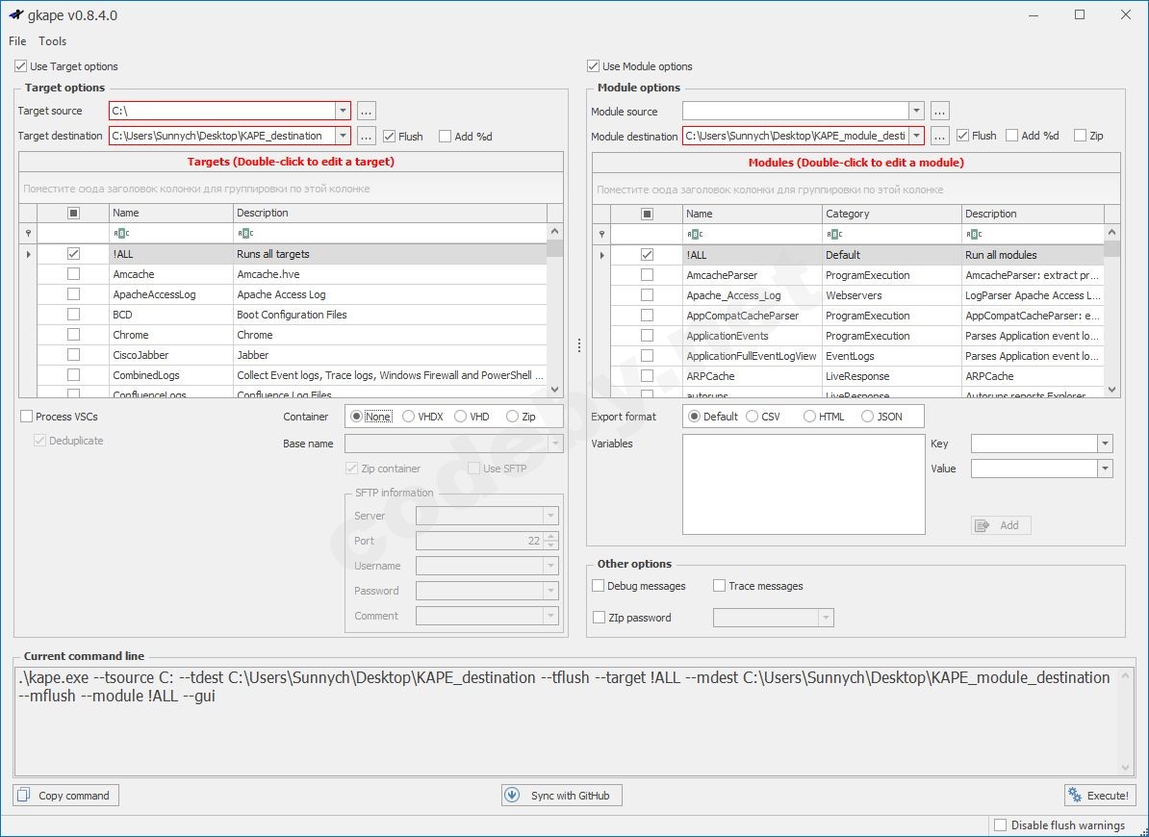
Task: Click the splitter grip between panels
Action: point(577,345)
